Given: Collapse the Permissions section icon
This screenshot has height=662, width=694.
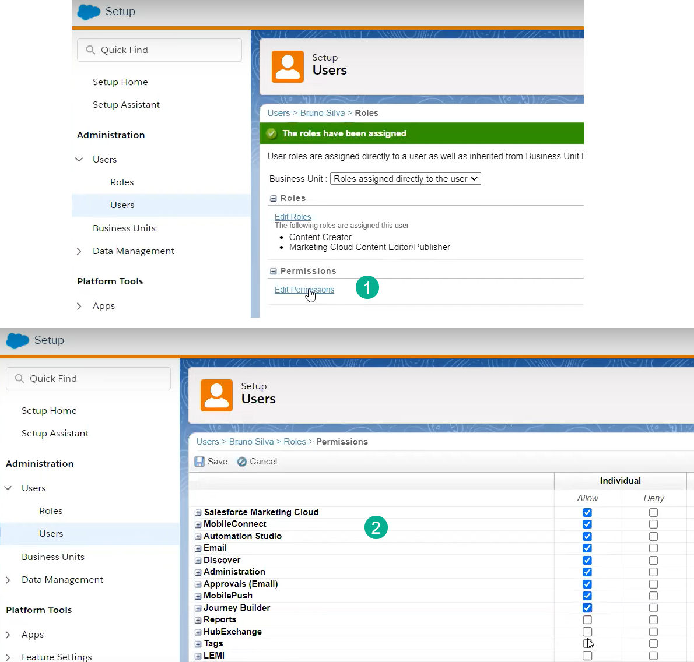Looking at the screenshot, I should [273, 270].
